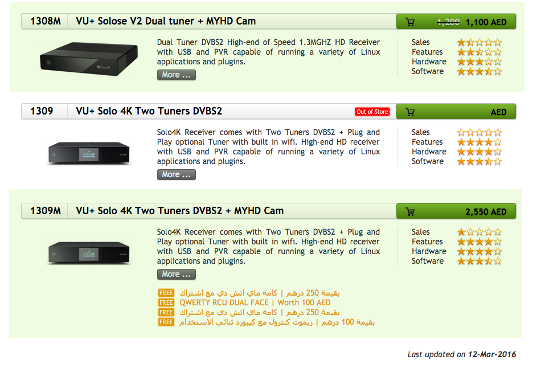Click the empty Sales stars for 1309
This screenshot has width=541, height=368.
coord(479,132)
